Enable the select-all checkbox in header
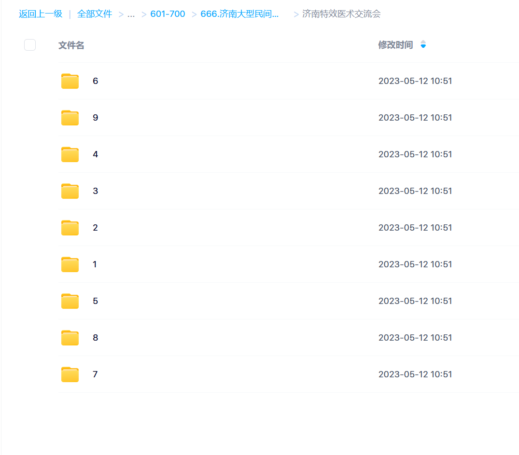 pyautogui.click(x=29, y=44)
